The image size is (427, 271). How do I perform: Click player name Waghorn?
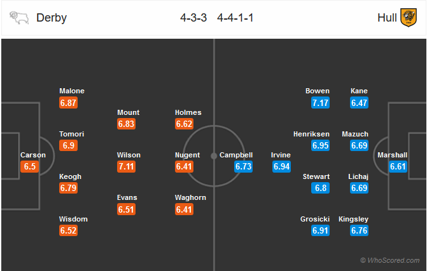pyautogui.click(x=190, y=197)
